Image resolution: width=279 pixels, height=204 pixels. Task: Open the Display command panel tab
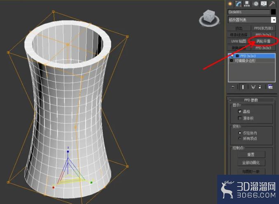pyautogui.click(x=264, y=4)
